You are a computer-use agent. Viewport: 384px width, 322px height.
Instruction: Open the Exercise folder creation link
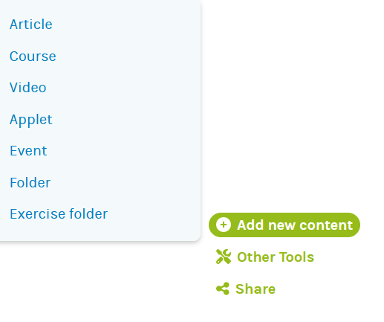pyautogui.click(x=59, y=214)
